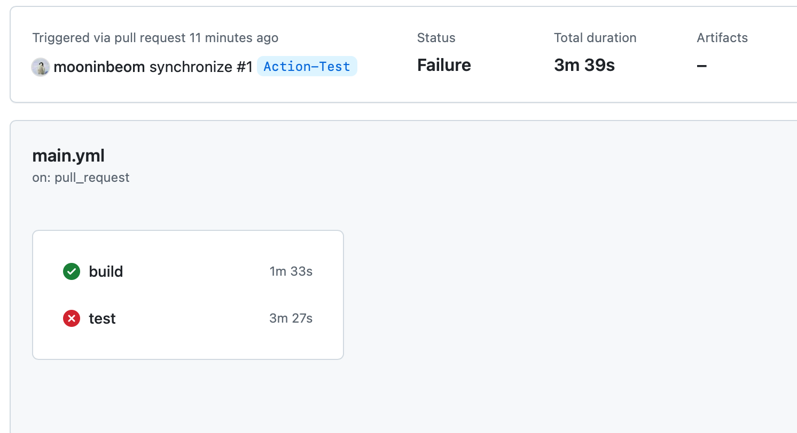Open pull request #1 link
797x433 pixels.
(244, 67)
